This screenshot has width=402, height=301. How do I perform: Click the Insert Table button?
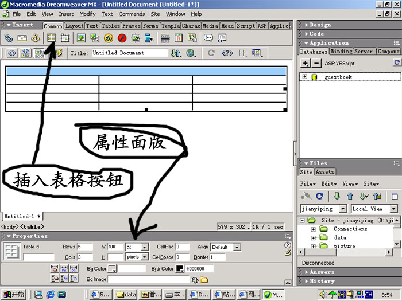click(x=52, y=38)
